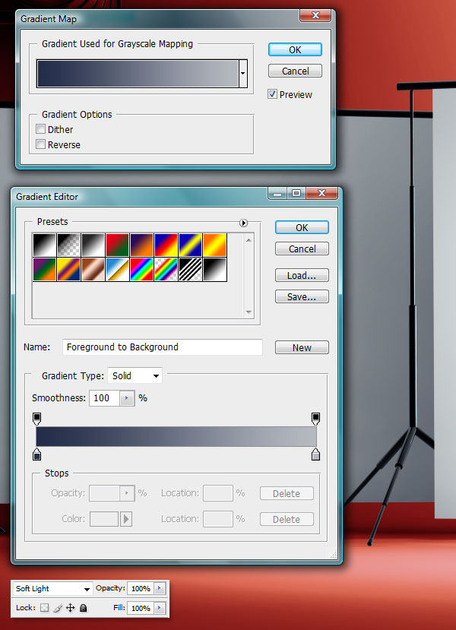The image size is (456, 630).
Task: Select the Spectrum rainbow gradient preset
Action: [x=141, y=270]
